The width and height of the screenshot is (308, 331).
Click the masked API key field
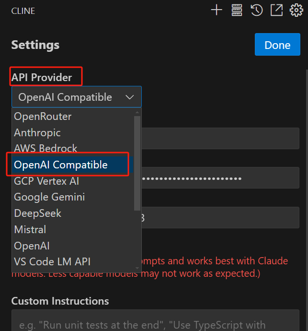pos(220,178)
